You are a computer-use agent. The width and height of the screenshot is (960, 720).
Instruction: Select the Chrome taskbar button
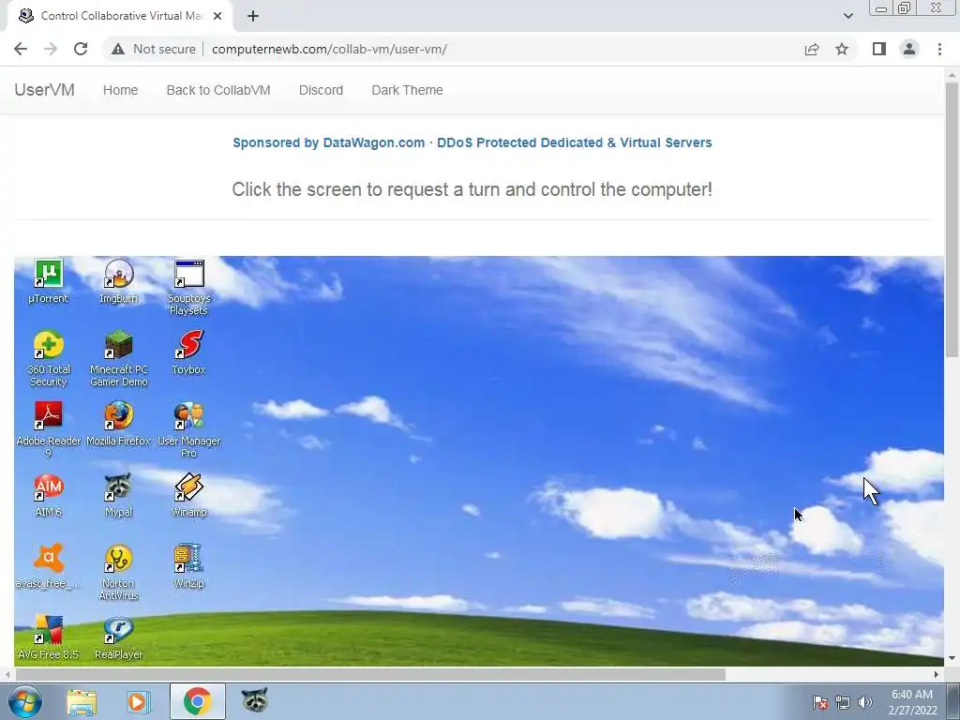[197, 701]
